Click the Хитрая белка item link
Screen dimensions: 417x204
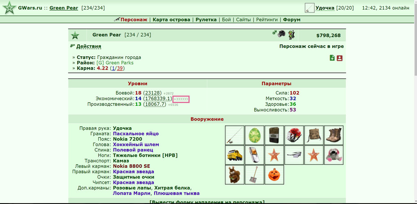tap(172, 188)
